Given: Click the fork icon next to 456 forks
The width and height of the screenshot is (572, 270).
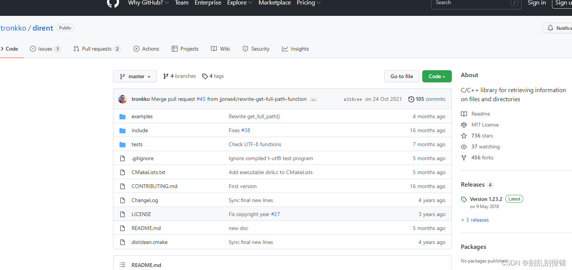Looking at the screenshot, I should 464,157.
